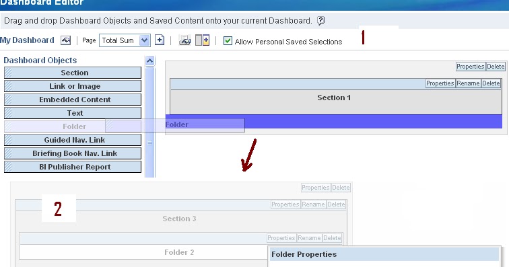
Task: Toggle Allow Personal Saved Selections checkbox
Action: click(x=228, y=41)
